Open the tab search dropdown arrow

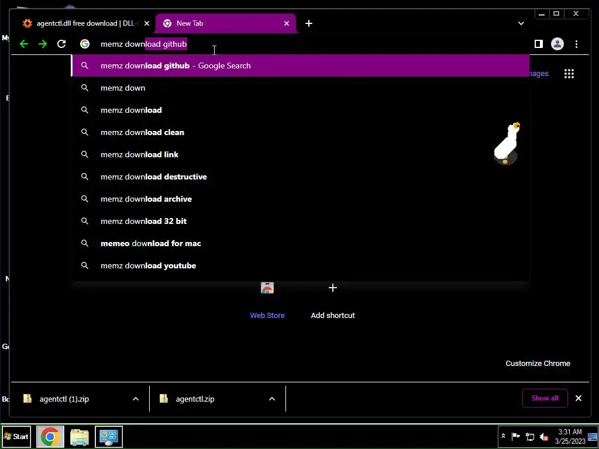(521, 23)
